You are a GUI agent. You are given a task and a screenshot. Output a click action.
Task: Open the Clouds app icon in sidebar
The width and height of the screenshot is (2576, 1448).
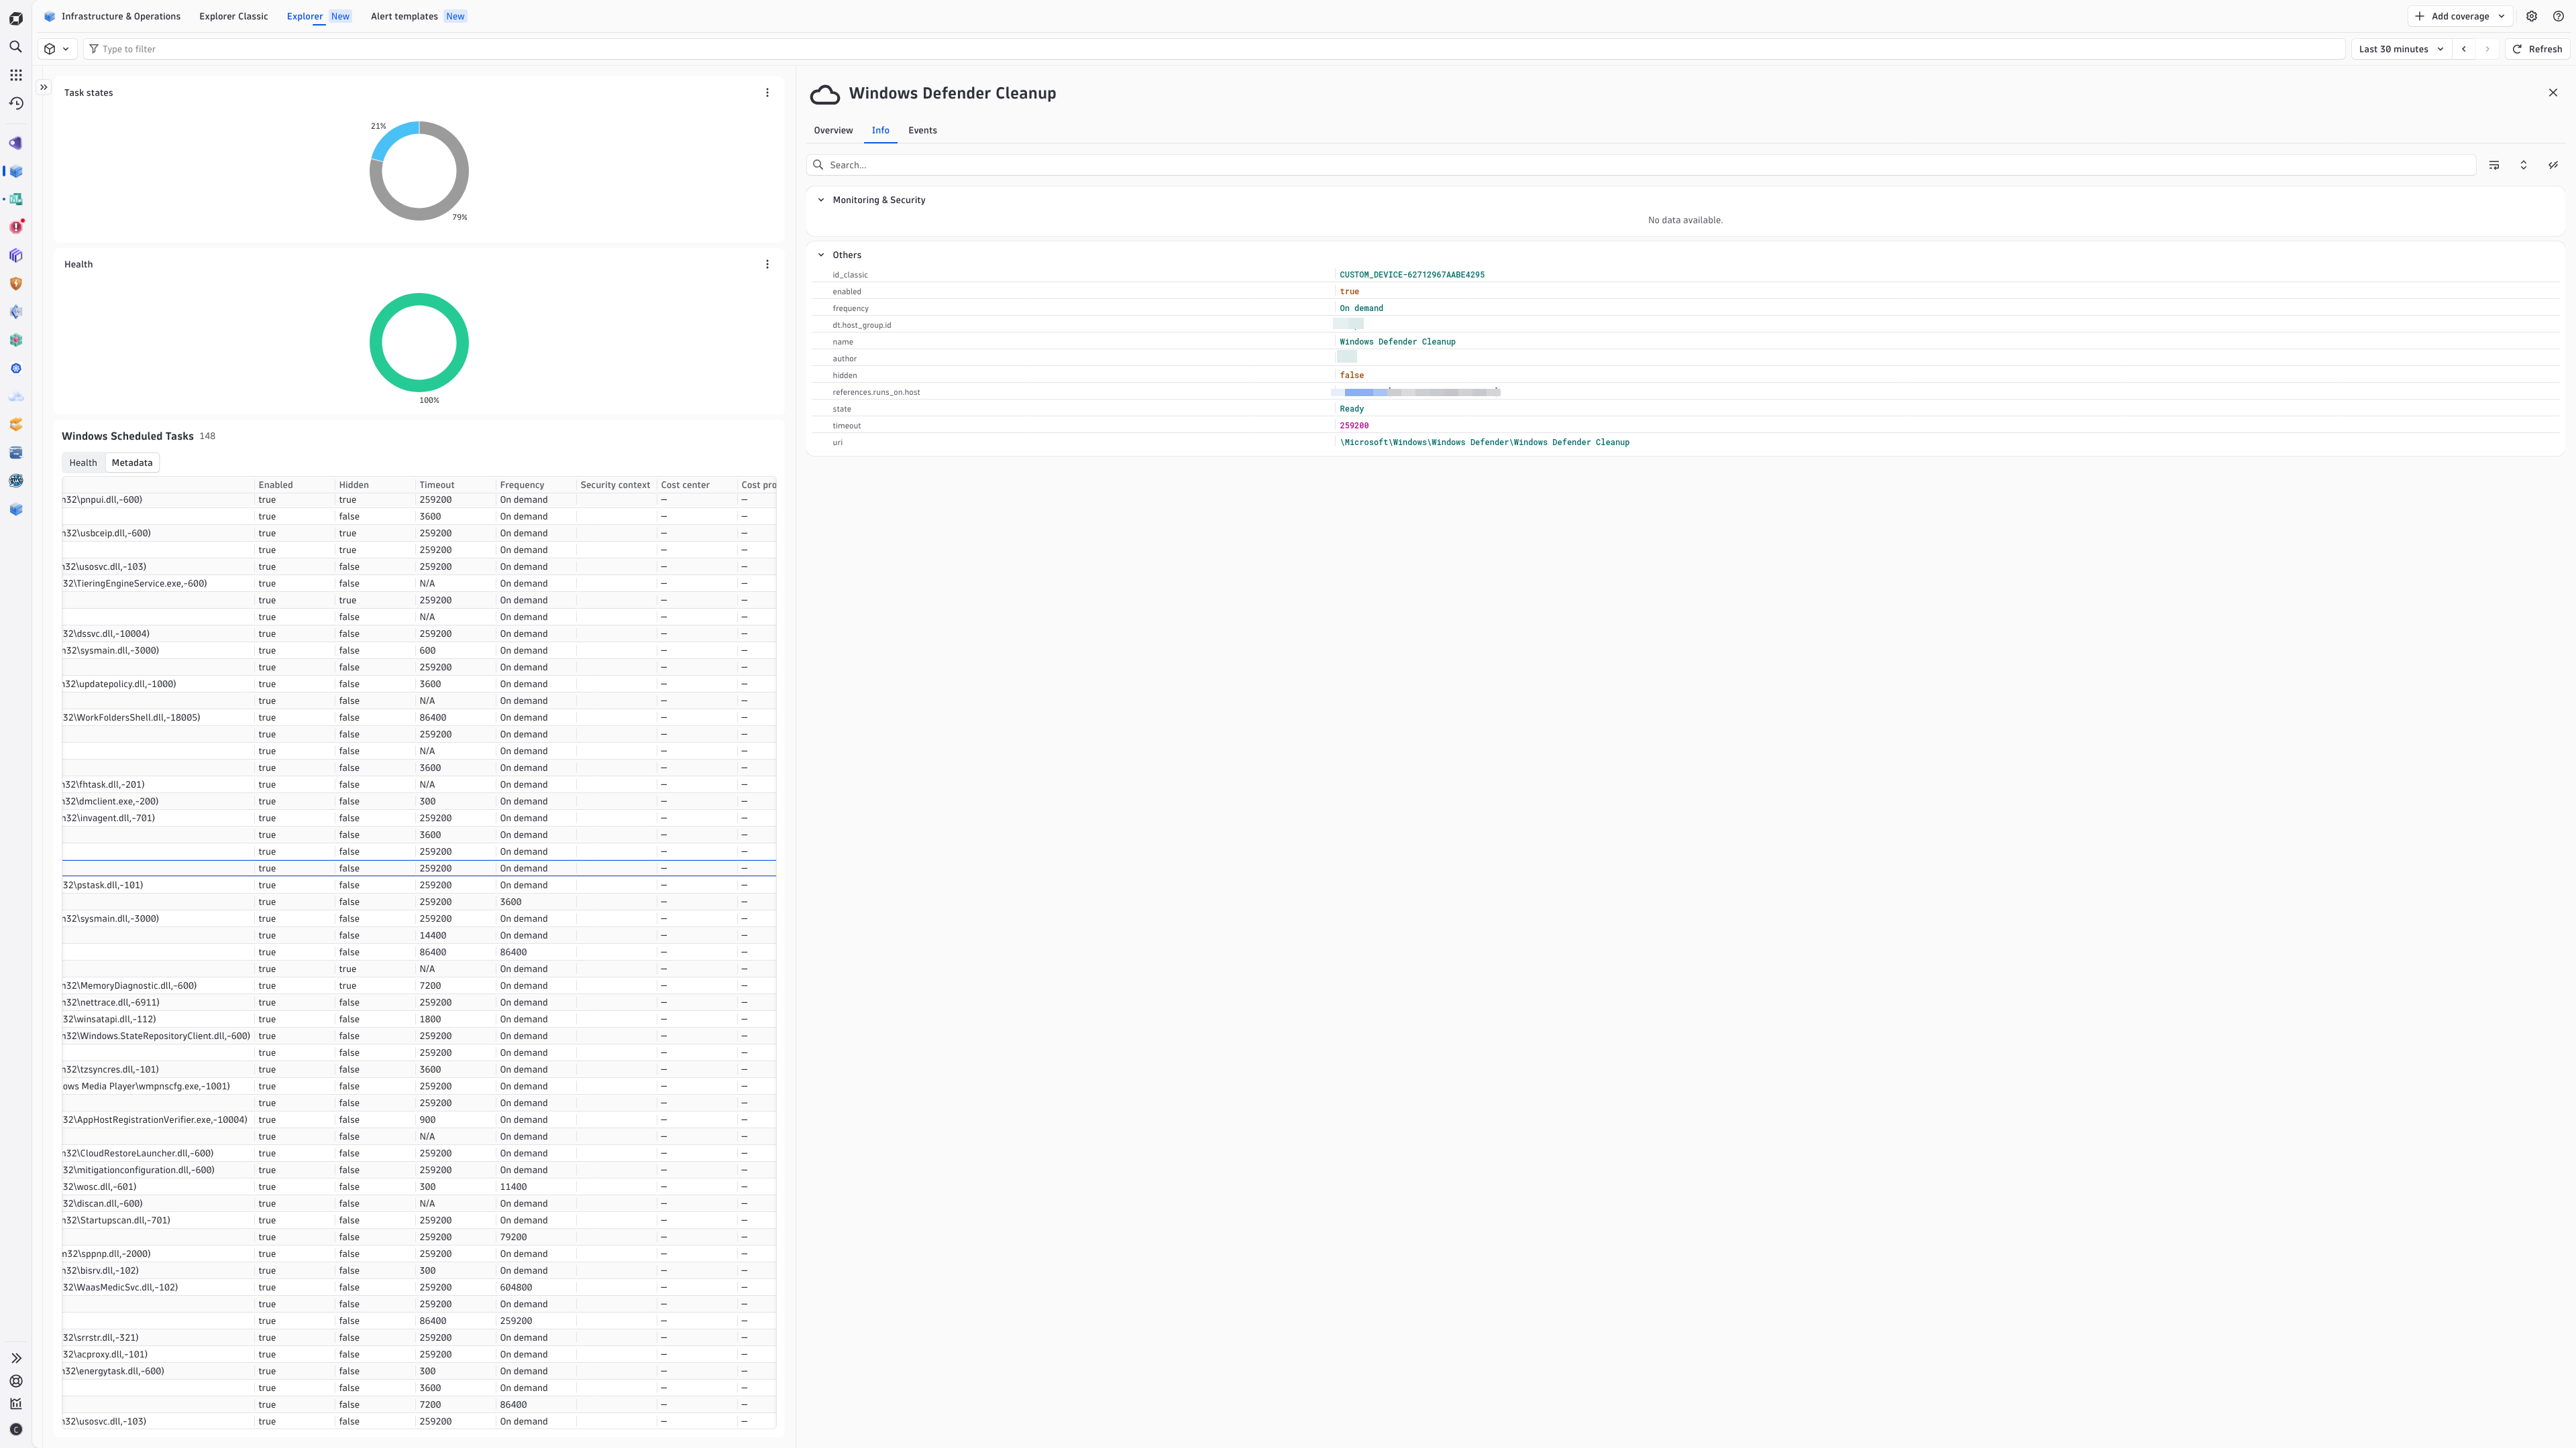click(16, 397)
